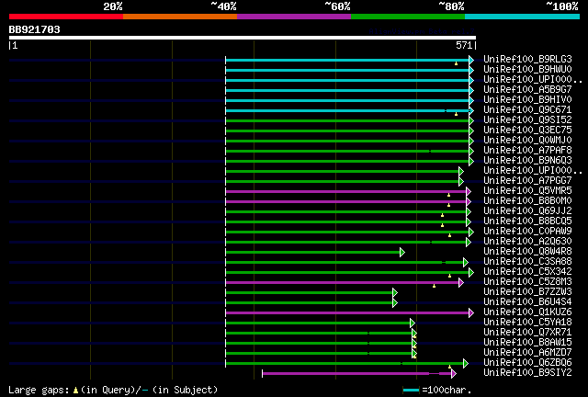588x397 pixels.
Task: Select the UniRef100_C5X342 label
Action: tap(527, 272)
